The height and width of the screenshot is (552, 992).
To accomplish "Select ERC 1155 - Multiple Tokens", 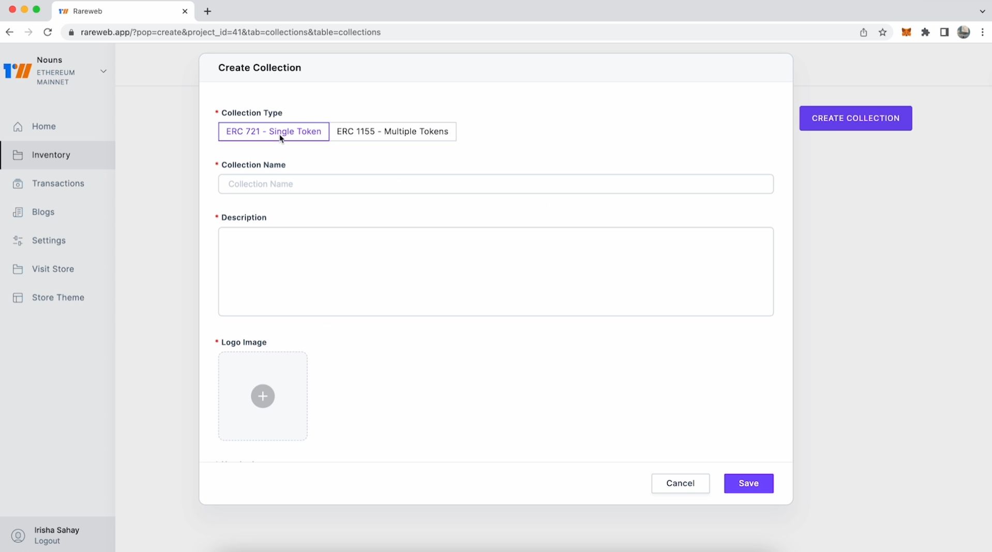I will pos(392,131).
